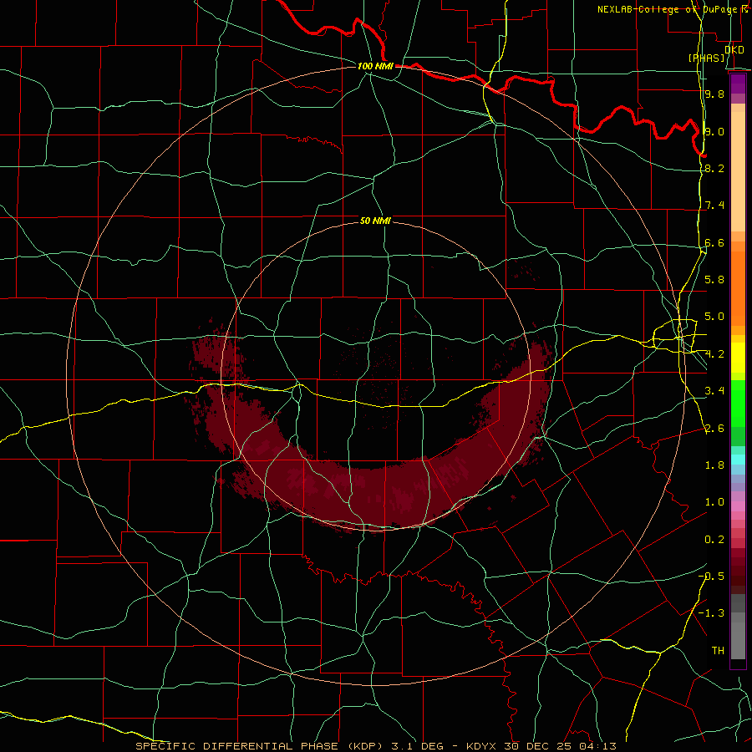Click the 3.4 scale value
The width and height of the screenshot is (752, 752).
tap(714, 391)
